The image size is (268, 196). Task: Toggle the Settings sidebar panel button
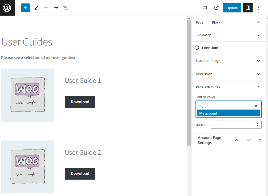pyautogui.click(x=248, y=8)
